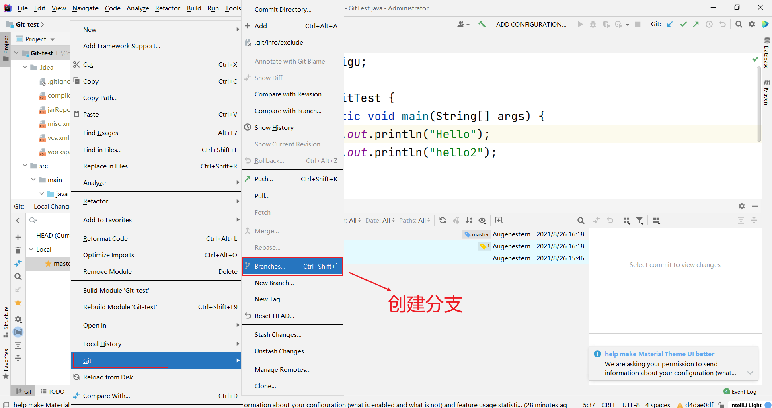Open the Project view dropdown
This screenshot has width=772, height=408.
[x=53, y=39]
